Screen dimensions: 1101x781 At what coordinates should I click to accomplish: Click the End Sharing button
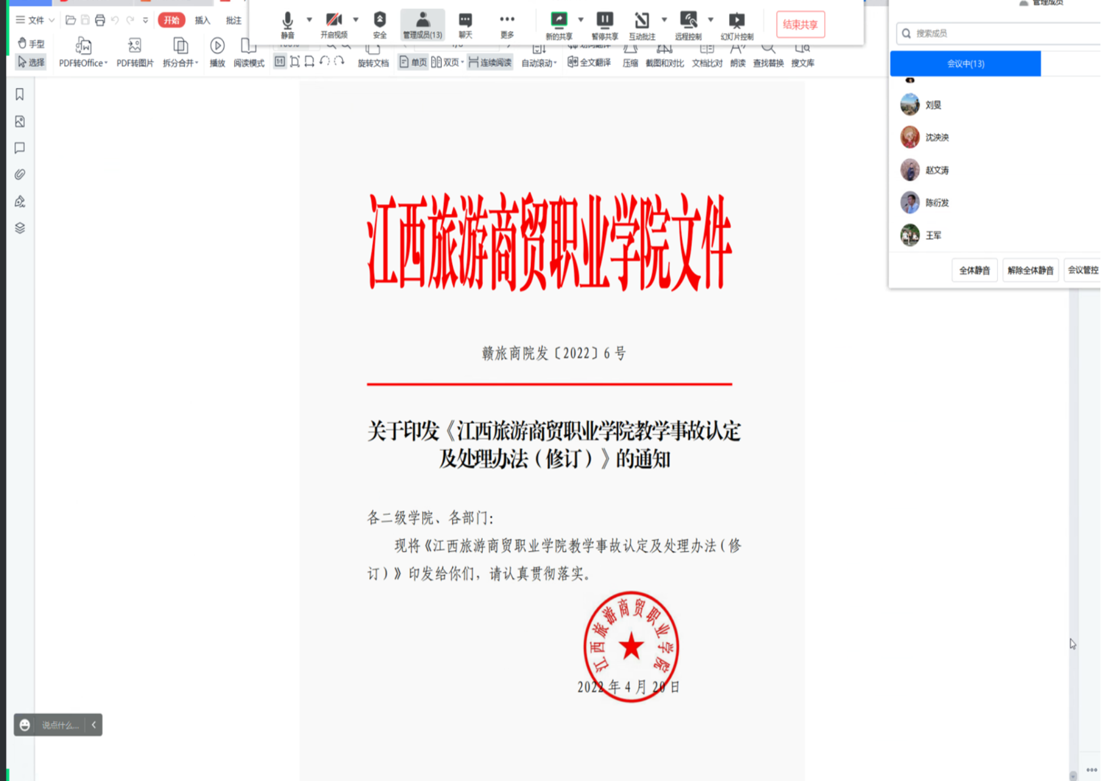coord(800,25)
